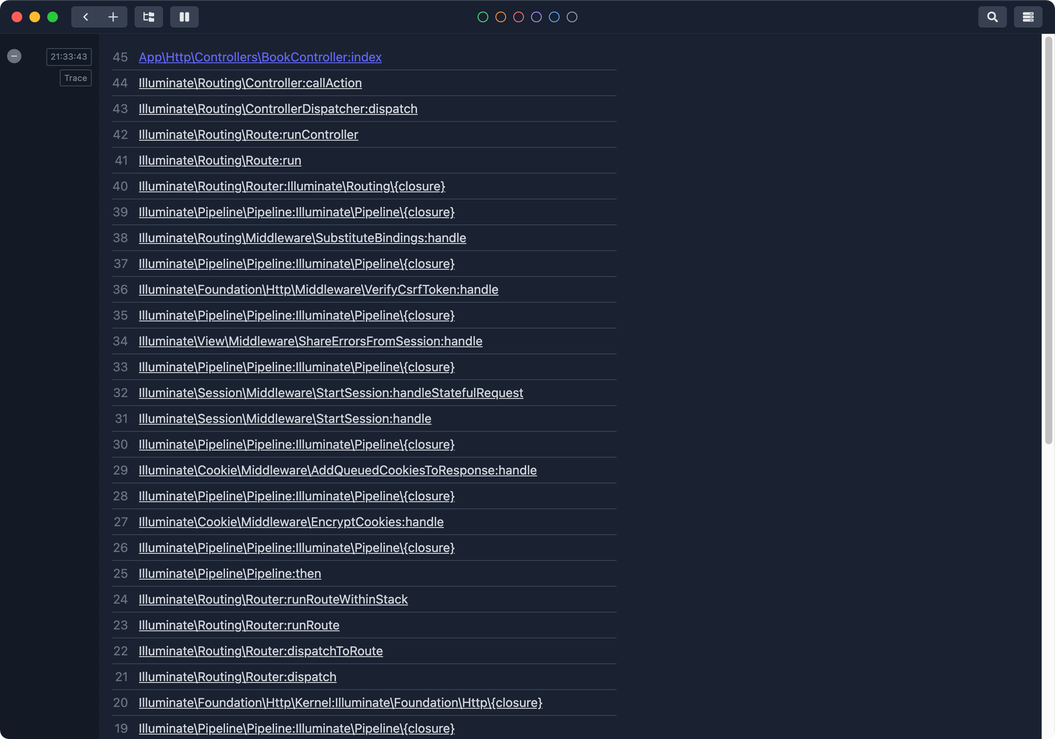Click the yellow traffic light control
The height and width of the screenshot is (739, 1055).
coord(34,16)
